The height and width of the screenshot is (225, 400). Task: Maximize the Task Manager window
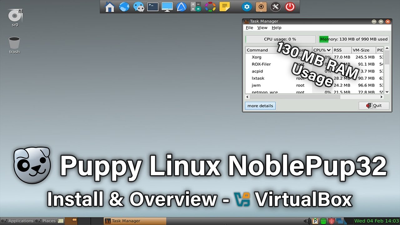click(x=381, y=22)
